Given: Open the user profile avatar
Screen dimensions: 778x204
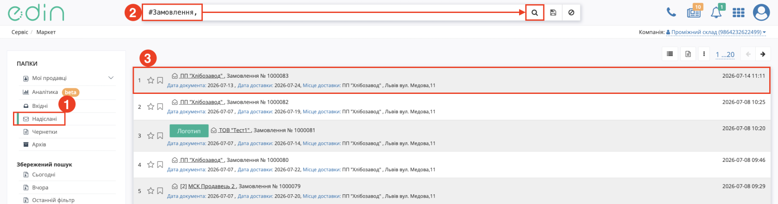Looking at the screenshot, I should click(761, 12).
